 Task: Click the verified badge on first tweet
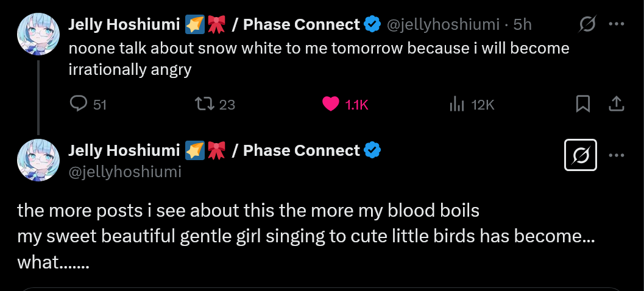coord(372,24)
